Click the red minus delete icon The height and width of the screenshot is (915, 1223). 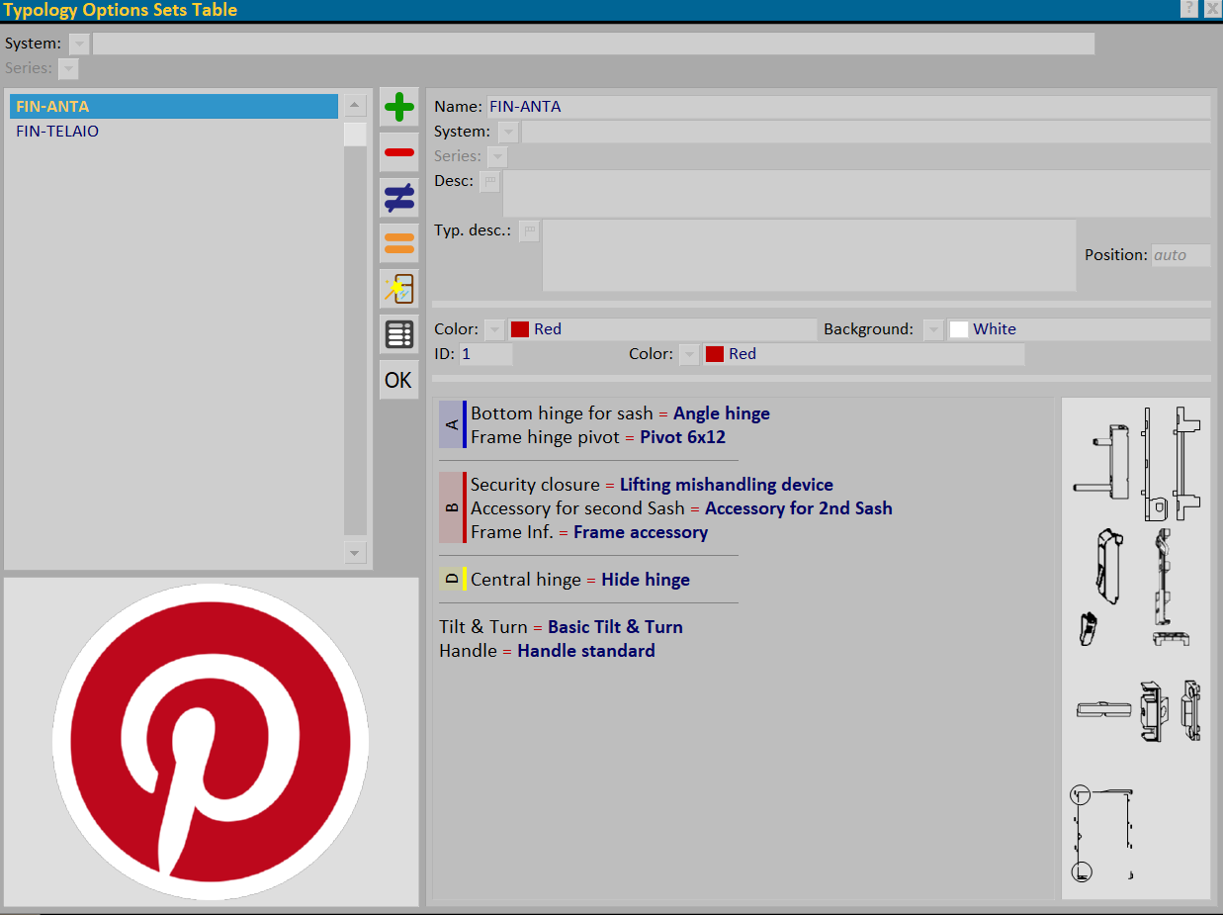[x=398, y=152]
